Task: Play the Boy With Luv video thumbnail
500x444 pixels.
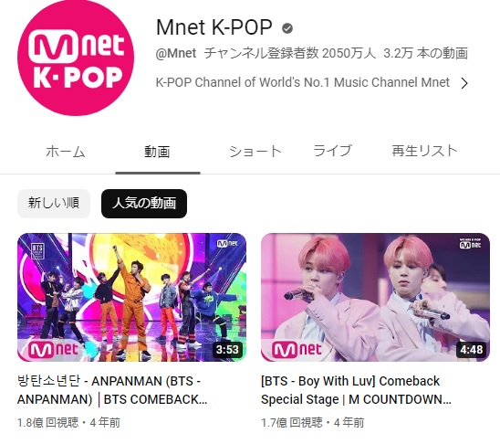Action: tap(375, 297)
